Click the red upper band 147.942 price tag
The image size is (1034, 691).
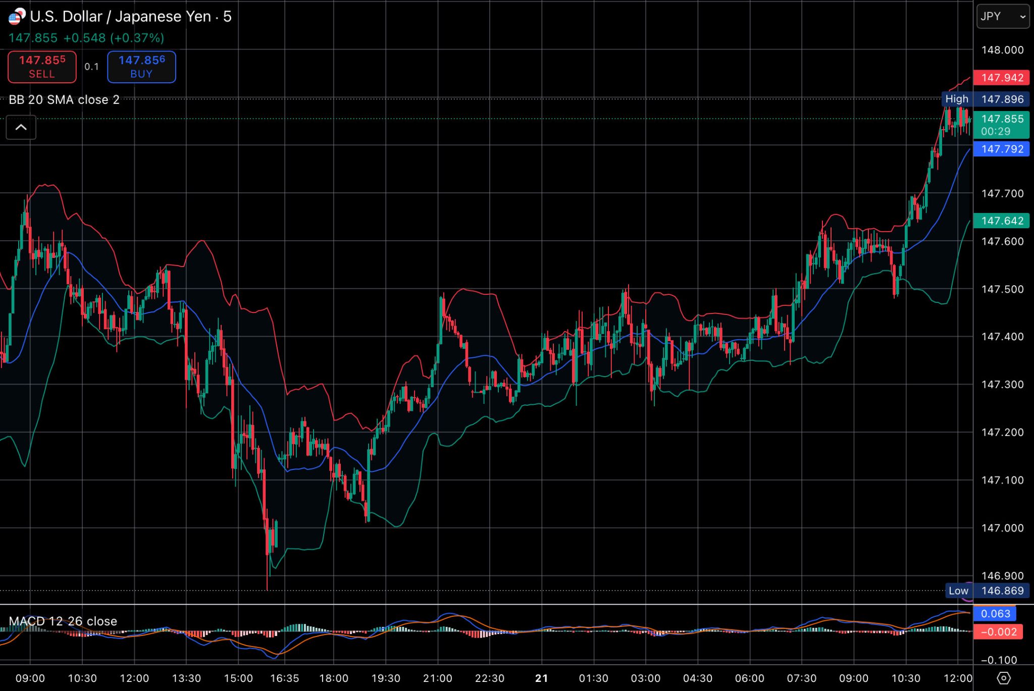click(x=1002, y=78)
